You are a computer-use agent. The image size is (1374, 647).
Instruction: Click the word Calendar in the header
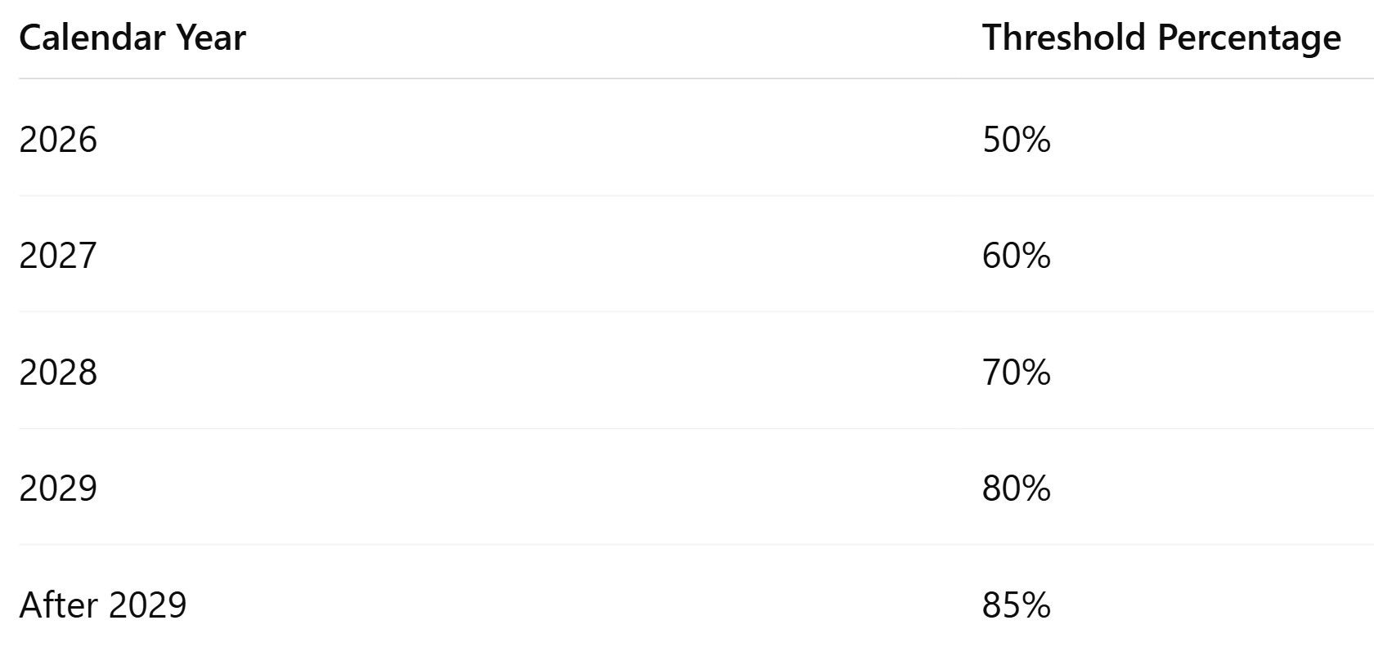[x=93, y=38]
